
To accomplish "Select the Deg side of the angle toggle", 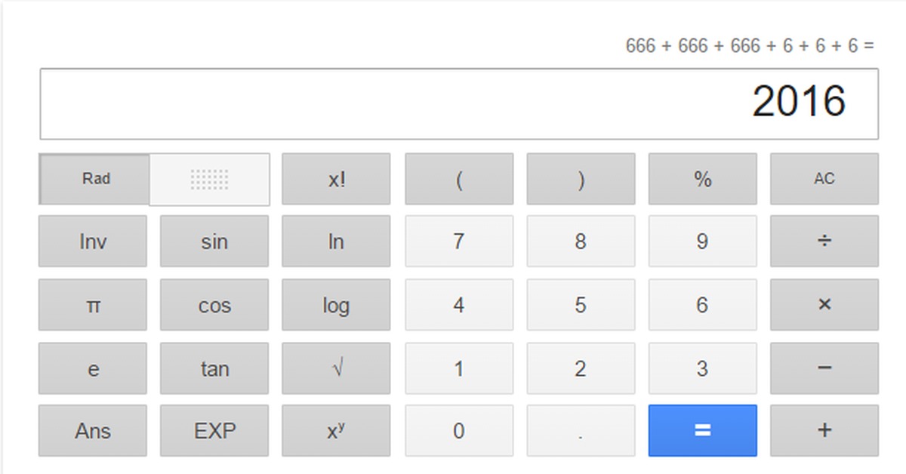I will 209,179.
